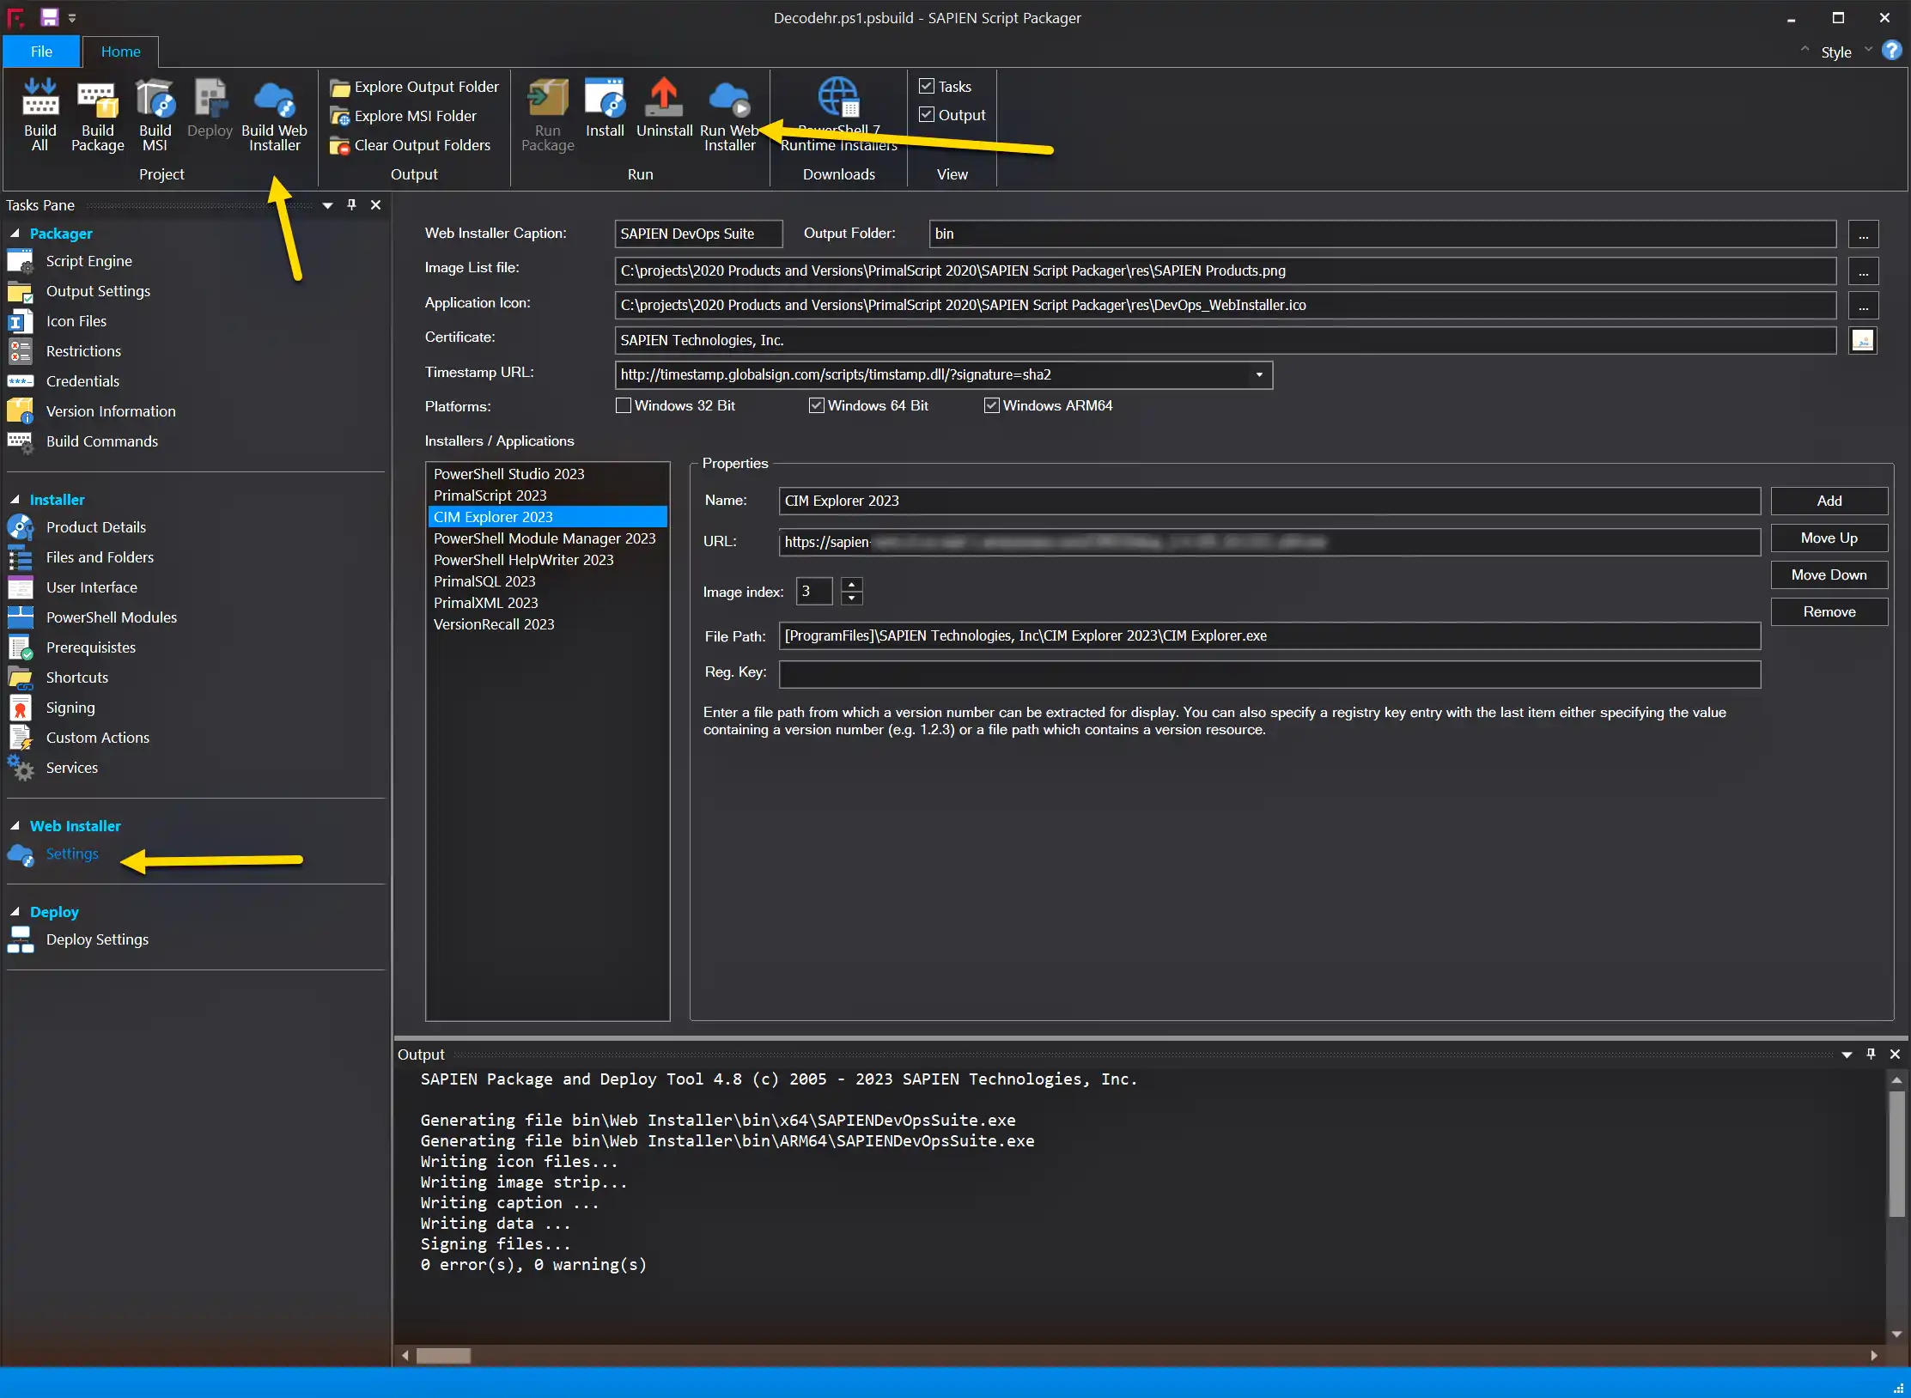Open Explore MSI Folder

(x=403, y=116)
